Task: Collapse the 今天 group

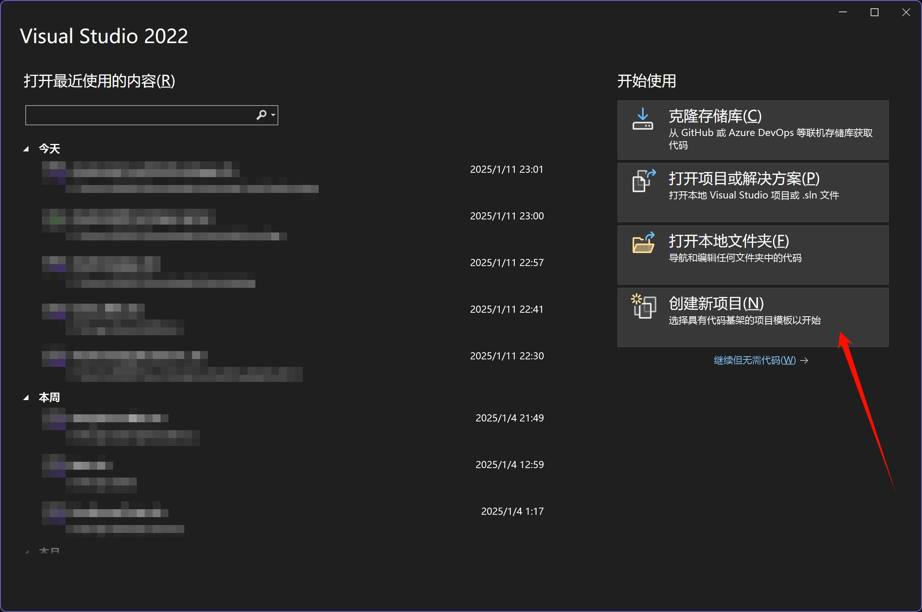Action: point(26,149)
